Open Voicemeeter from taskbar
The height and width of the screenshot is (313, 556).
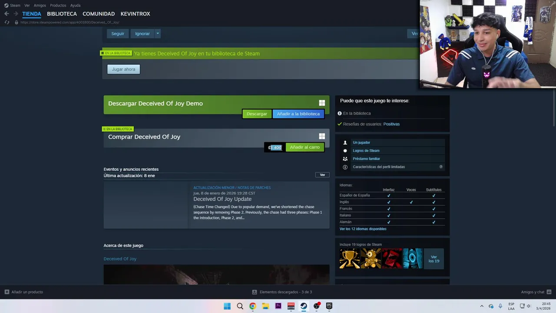pyautogui.click(x=291, y=306)
